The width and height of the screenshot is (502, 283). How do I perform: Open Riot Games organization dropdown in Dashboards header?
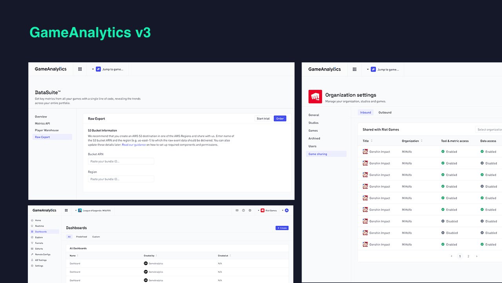(268, 210)
